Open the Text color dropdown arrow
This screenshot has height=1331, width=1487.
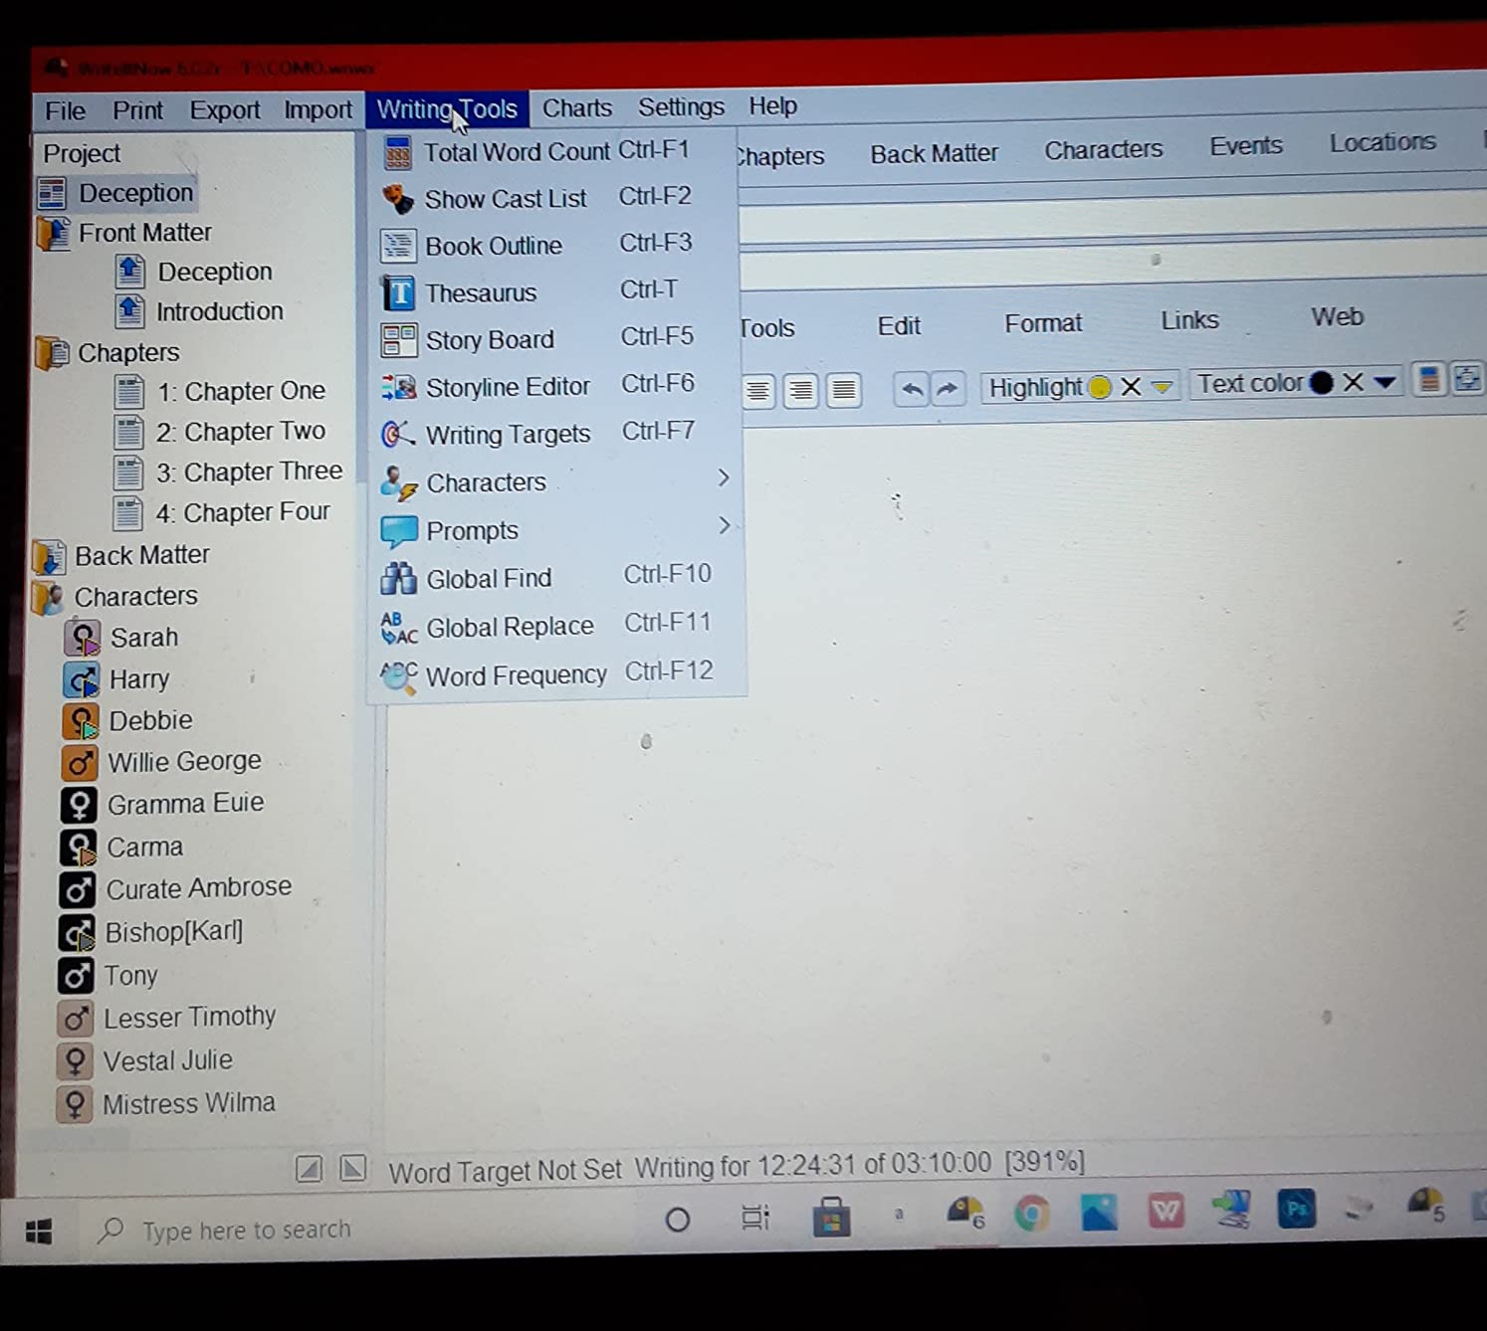pos(1384,382)
